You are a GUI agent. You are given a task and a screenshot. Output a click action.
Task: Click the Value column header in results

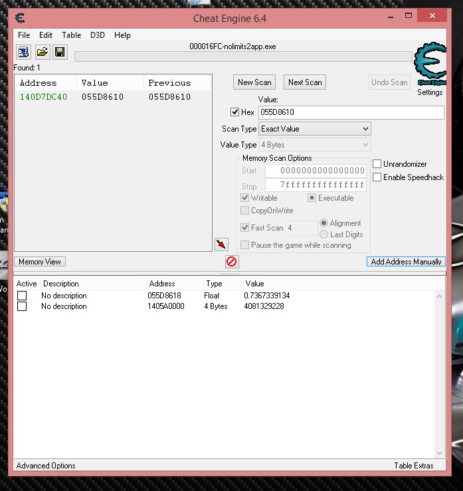(110, 83)
